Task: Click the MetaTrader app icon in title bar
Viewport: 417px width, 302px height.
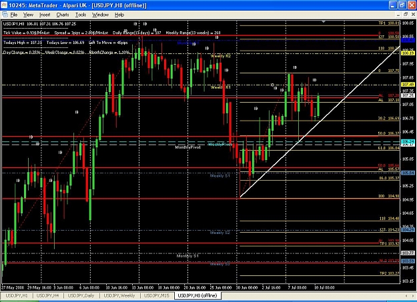Action: [4, 5]
